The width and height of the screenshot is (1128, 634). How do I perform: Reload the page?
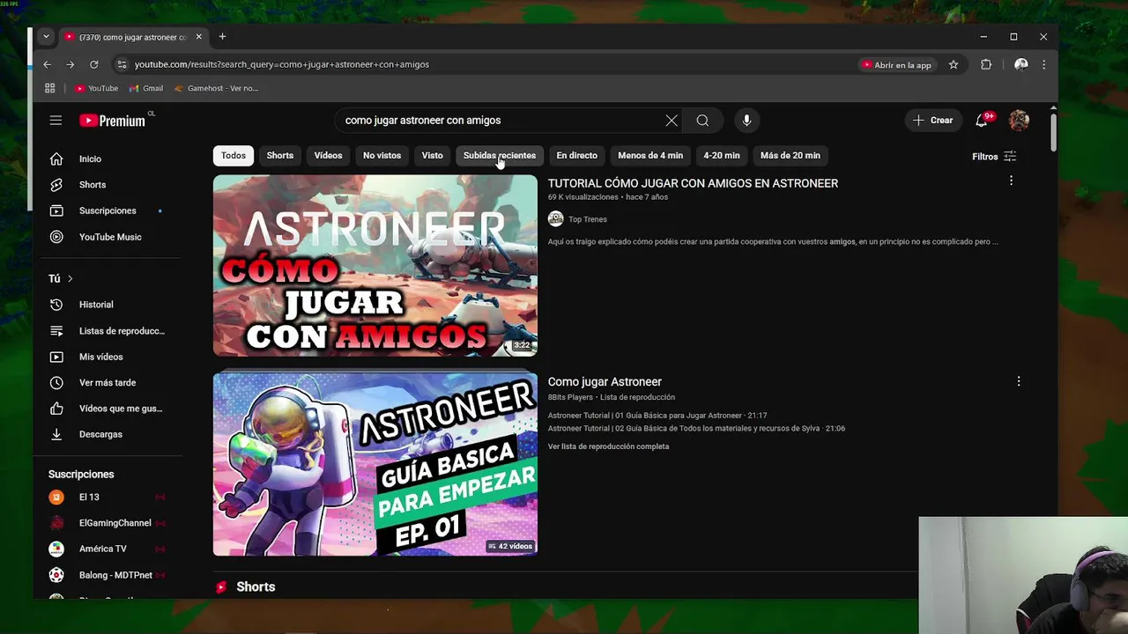(93, 64)
